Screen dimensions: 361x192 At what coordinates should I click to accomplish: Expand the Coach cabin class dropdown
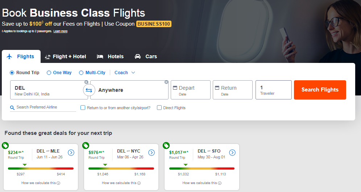[x=125, y=73]
